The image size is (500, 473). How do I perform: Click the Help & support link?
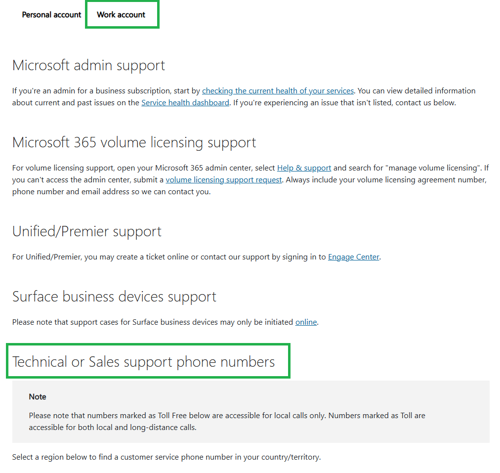pyautogui.click(x=304, y=168)
